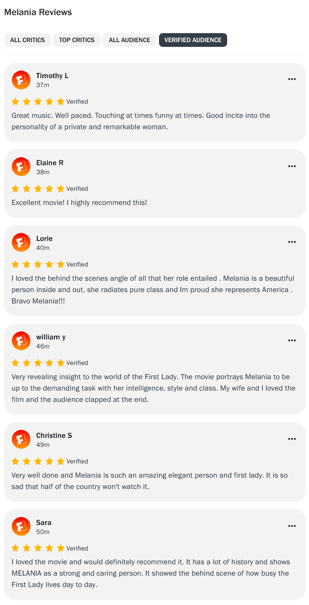Screen dimensions: 309x605
Task: Click Elaine R's Fandango avatar icon
Action: point(21,167)
